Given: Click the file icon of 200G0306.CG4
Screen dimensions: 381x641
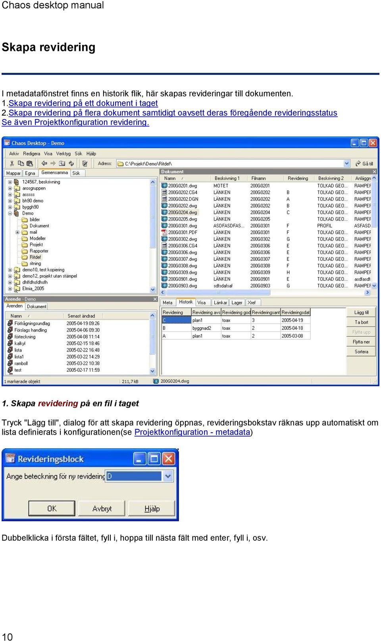Looking at the screenshot, I should pyautogui.click(x=164, y=246).
